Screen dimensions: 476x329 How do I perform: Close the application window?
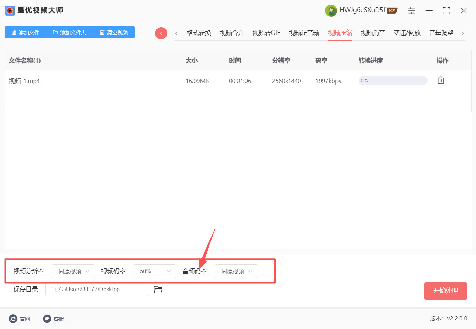tap(464, 10)
